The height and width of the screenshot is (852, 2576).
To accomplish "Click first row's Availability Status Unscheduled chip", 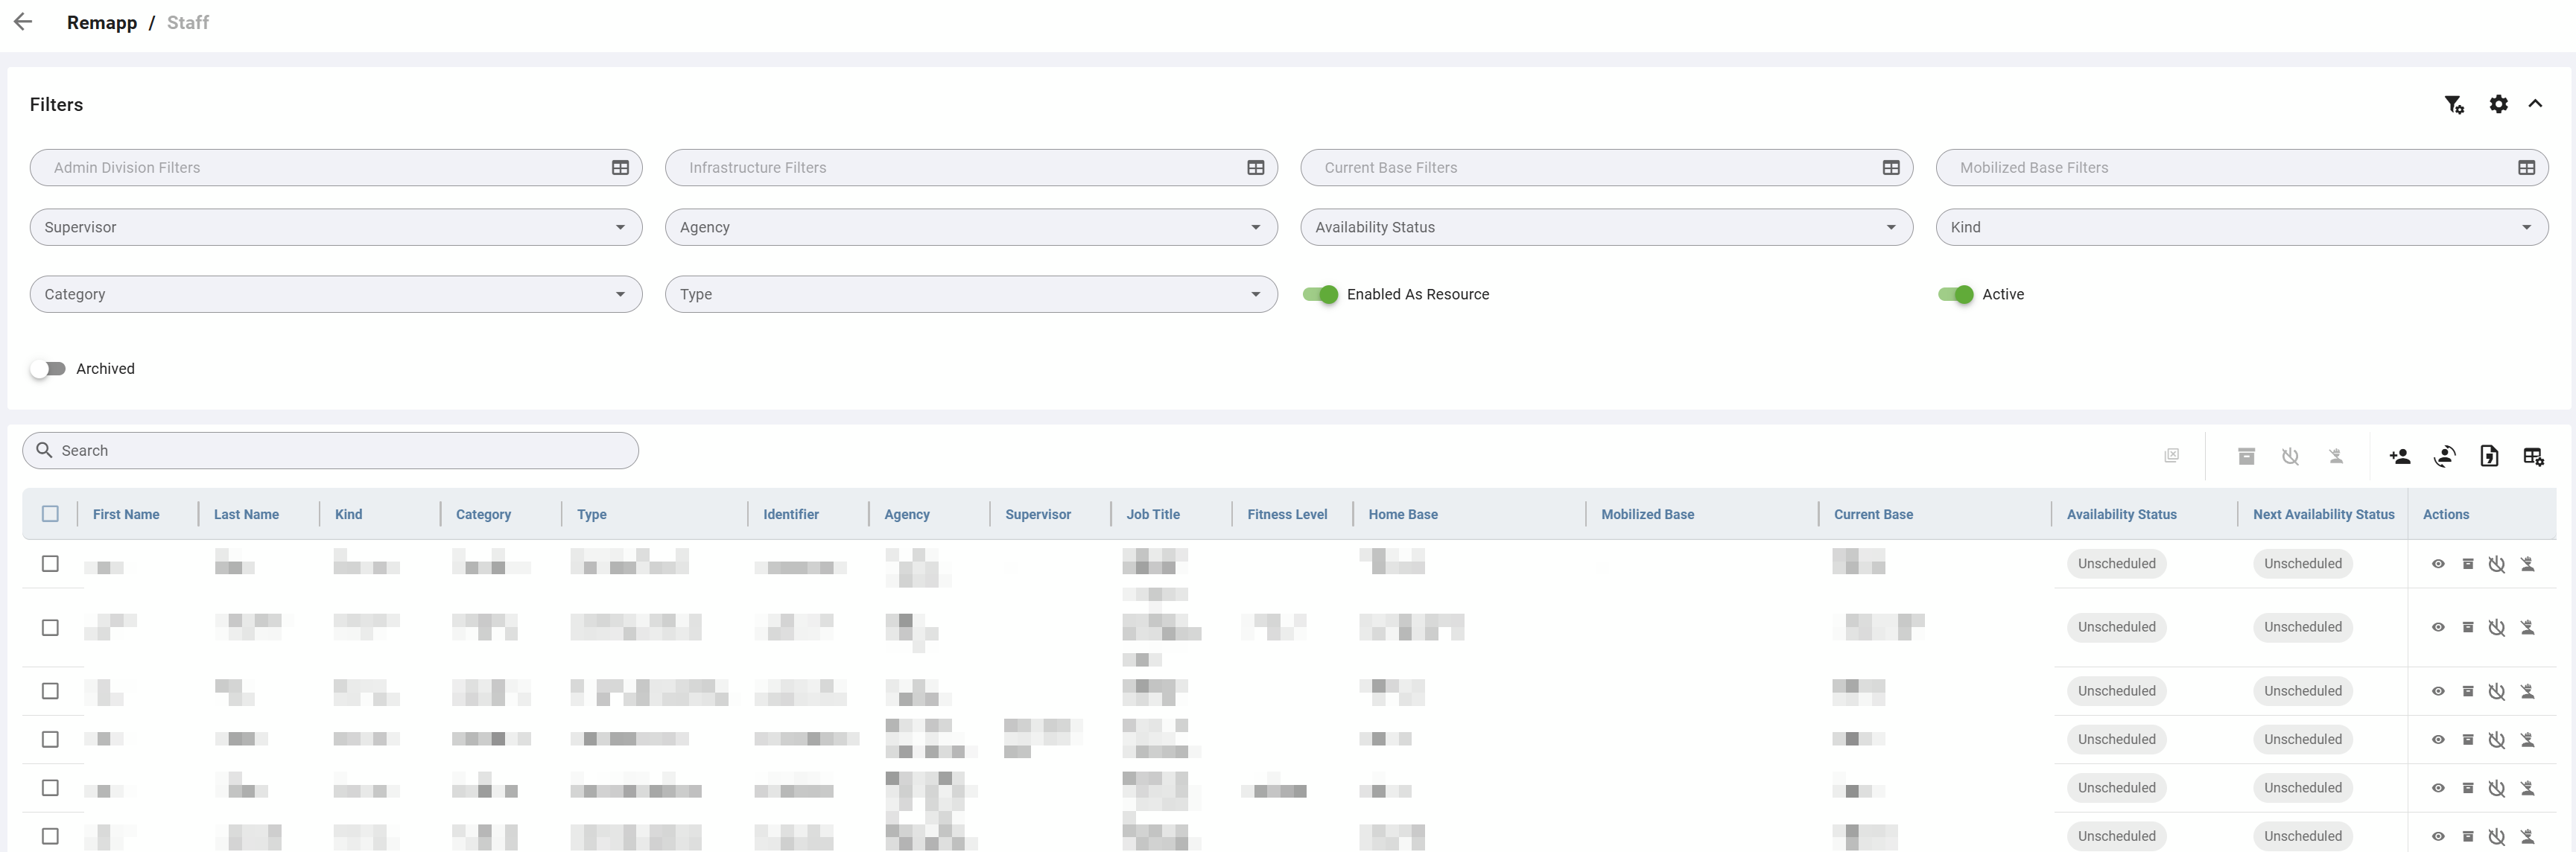I will 2116,564.
